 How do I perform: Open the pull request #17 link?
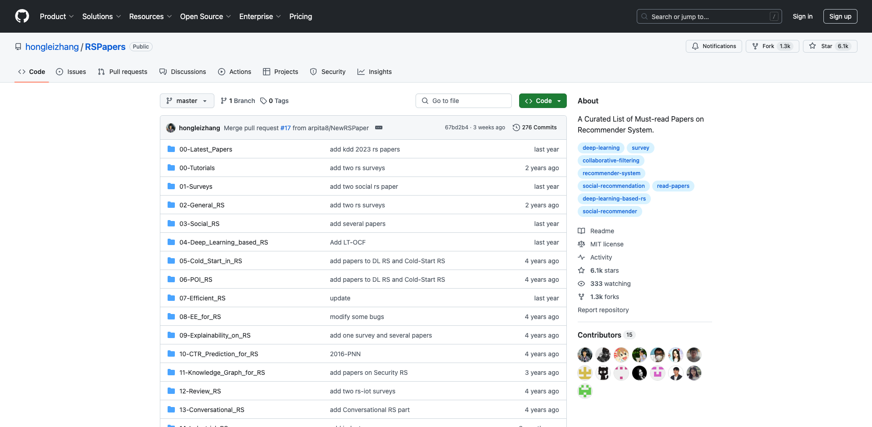(285, 128)
